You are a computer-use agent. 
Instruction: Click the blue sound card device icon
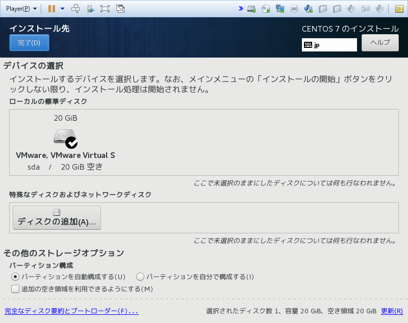pyautogui.click(x=309, y=9)
